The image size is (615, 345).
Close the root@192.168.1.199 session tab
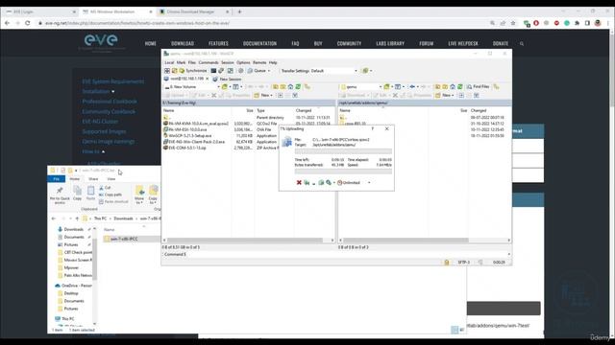pos(208,79)
